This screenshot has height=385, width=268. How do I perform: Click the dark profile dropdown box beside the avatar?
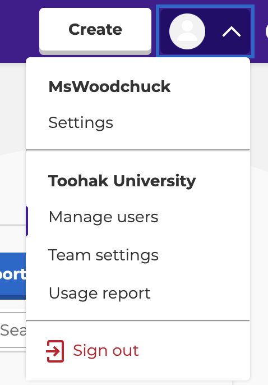(205, 31)
